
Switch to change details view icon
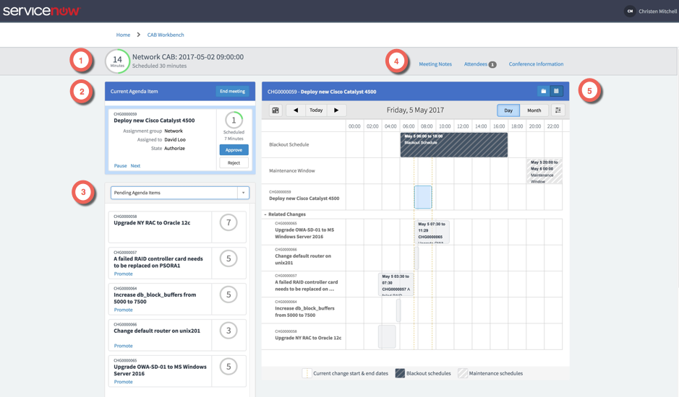[544, 91]
